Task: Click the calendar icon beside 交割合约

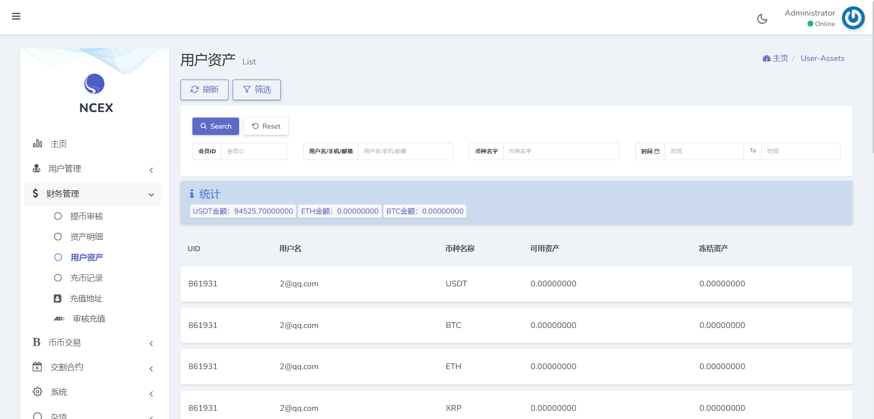Action: pos(37,367)
